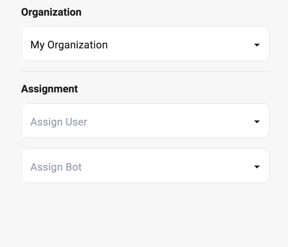The image size is (288, 247).
Task: Choose a bot via the Assign Bot selector
Action: (x=145, y=166)
